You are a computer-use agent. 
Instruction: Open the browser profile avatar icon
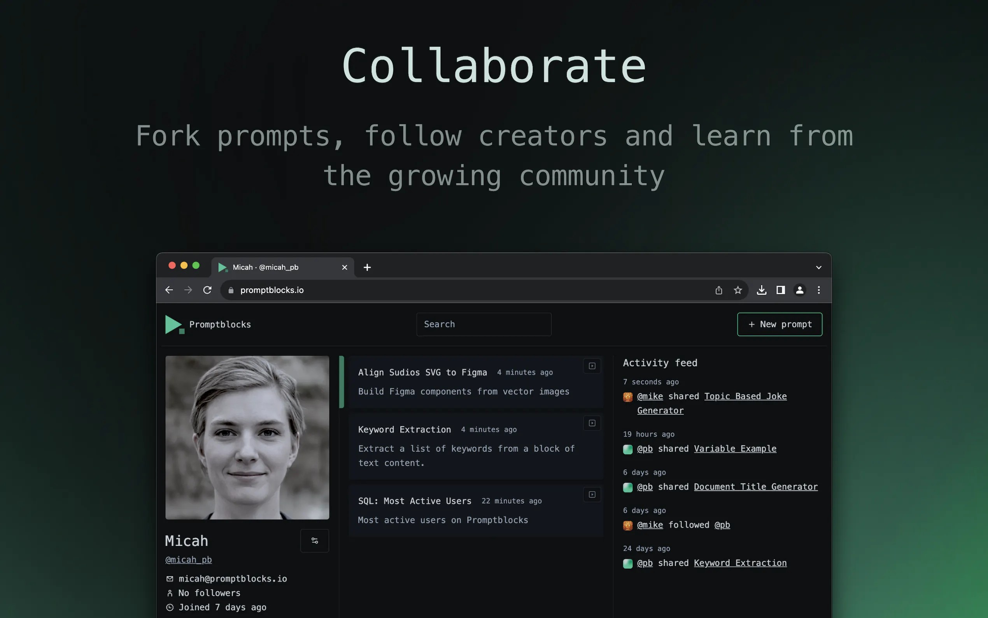(800, 290)
